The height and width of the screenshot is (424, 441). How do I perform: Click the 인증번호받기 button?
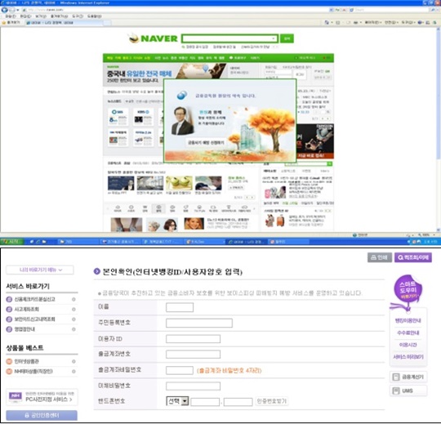(x=272, y=401)
